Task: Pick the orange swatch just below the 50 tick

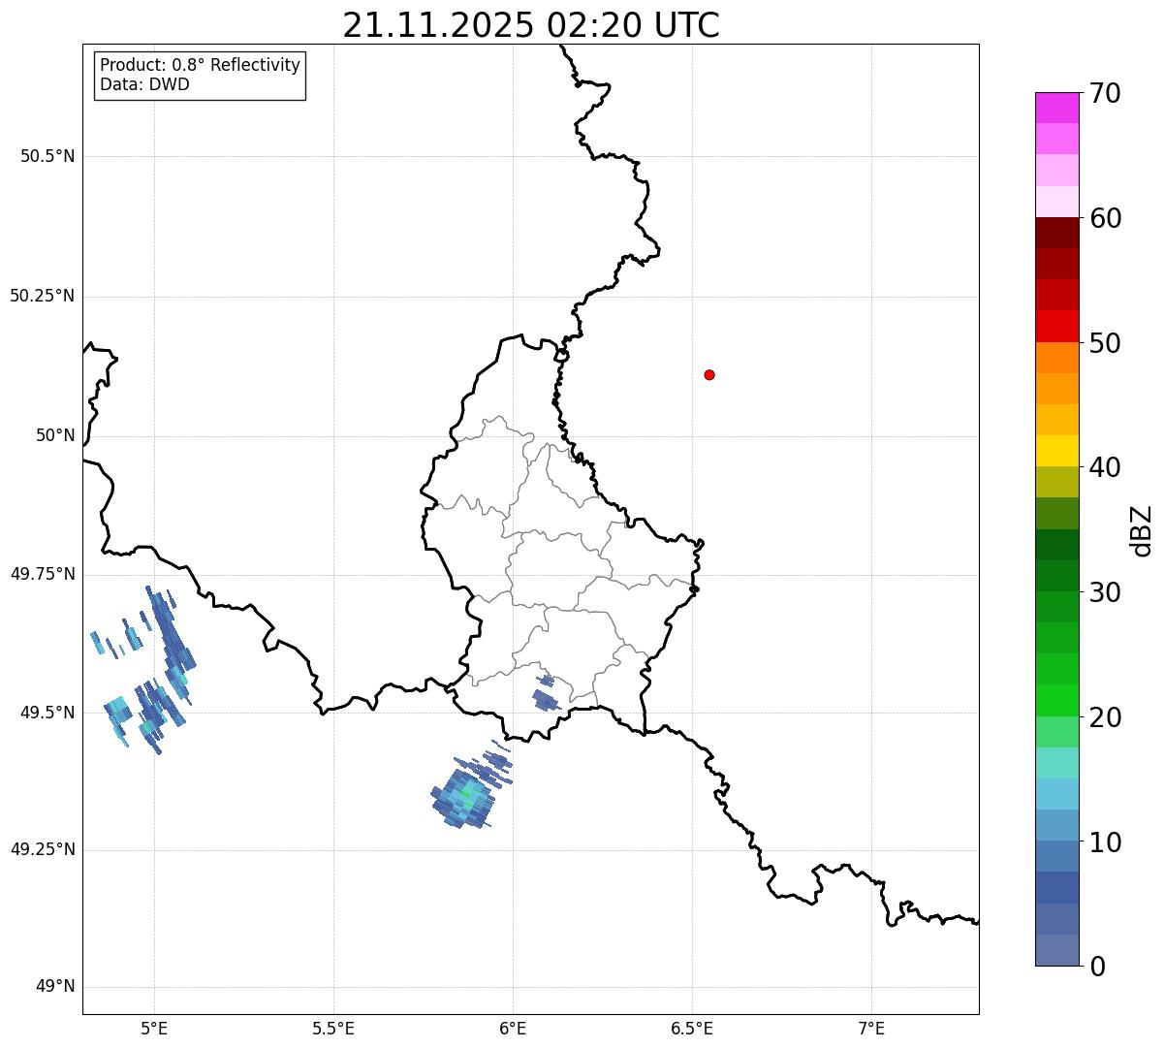Action: (x=1056, y=358)
